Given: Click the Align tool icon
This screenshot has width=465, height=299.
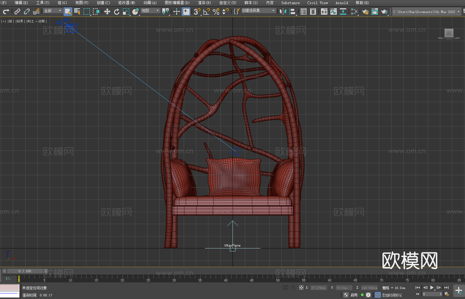Looking at the screenshot, I should [292, 11].
